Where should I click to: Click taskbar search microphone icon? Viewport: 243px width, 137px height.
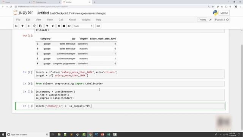pyautogui.click(x=47, y=134)
